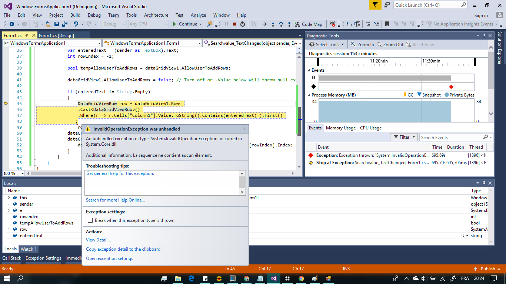Open the Call Stack tab

[x=12, y=258]
